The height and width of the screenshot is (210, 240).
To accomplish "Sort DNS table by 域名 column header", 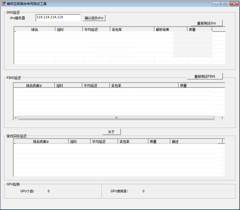I will [x=34, y=29].
